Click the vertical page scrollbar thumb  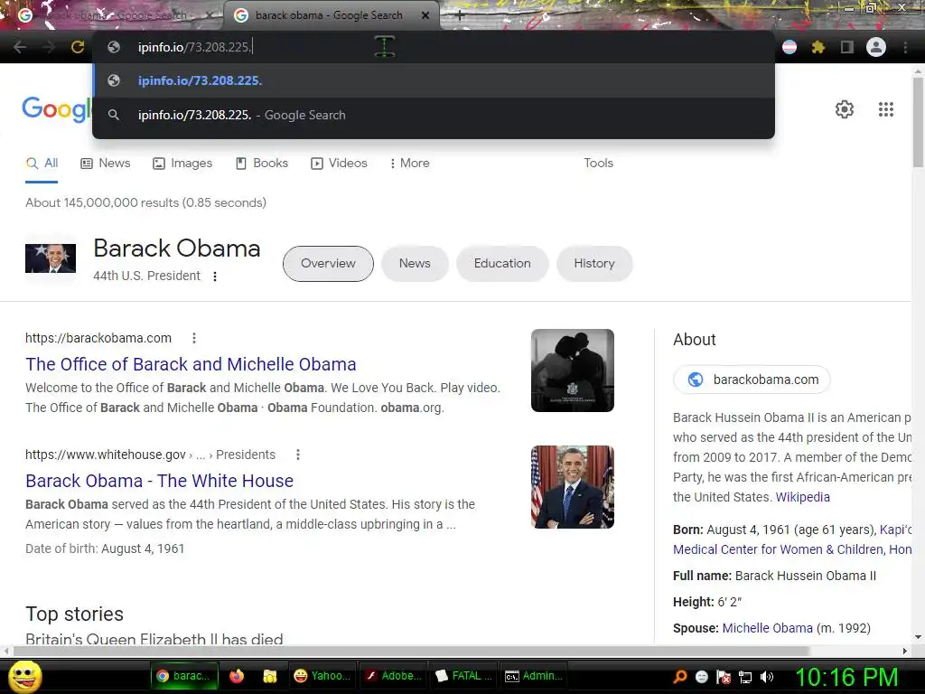(x=918, y=121)
